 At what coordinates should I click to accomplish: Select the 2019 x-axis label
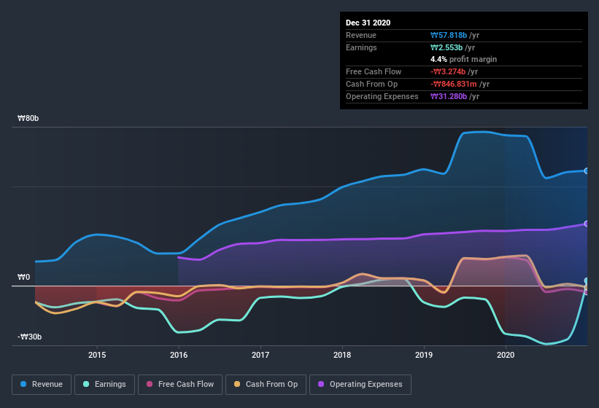point(424,355)
